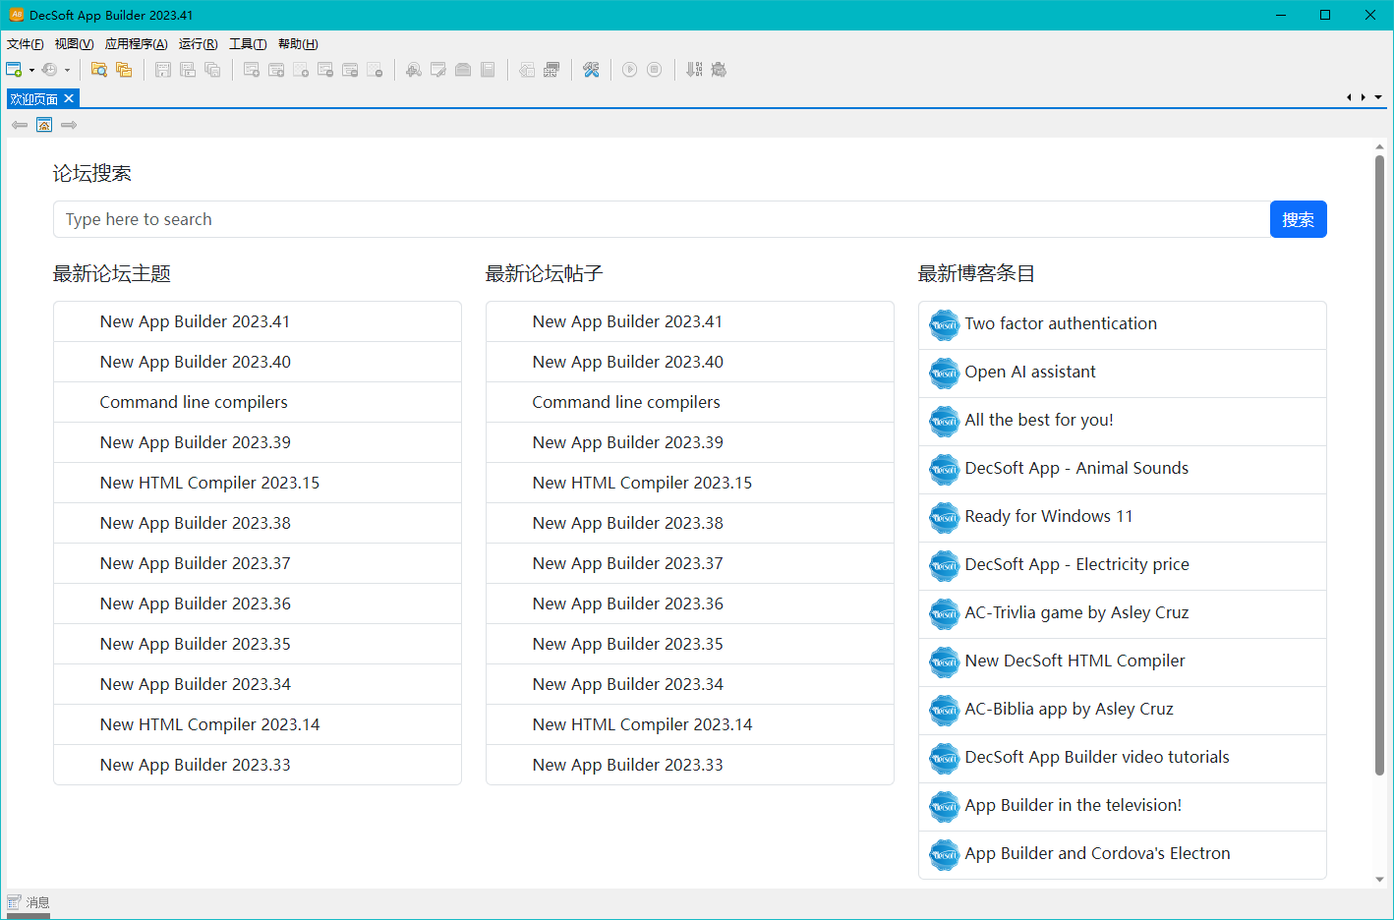Click the Save All stacked disks icon

(212, 70)
